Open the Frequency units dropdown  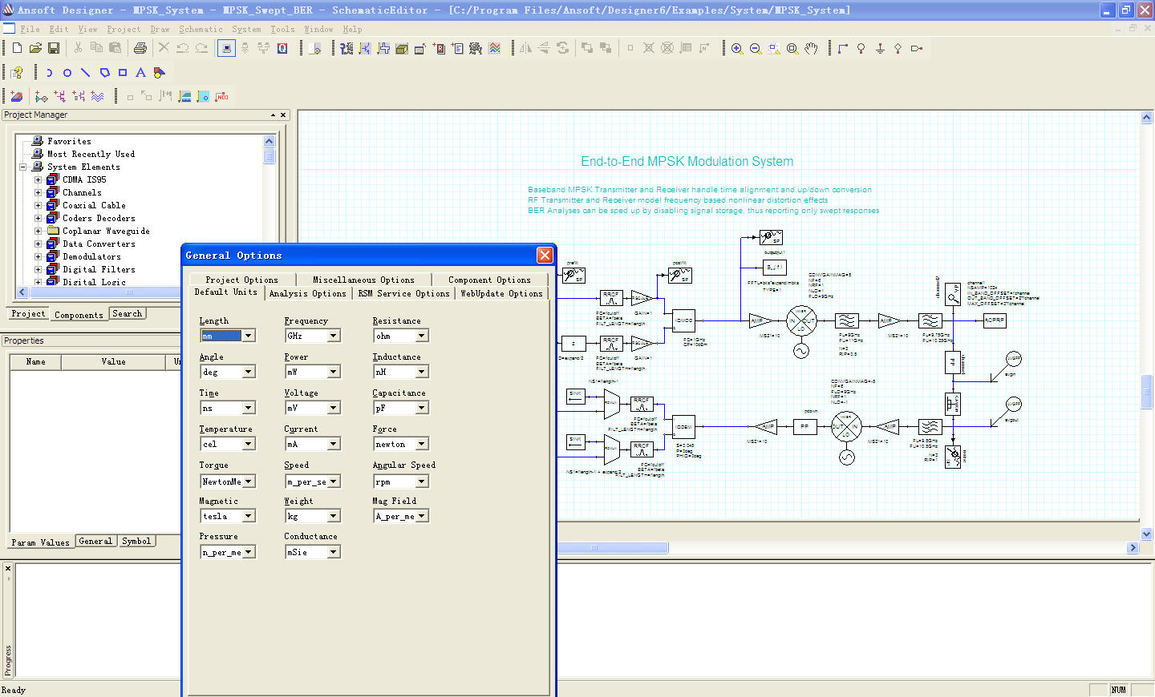(x=334, y=336)
